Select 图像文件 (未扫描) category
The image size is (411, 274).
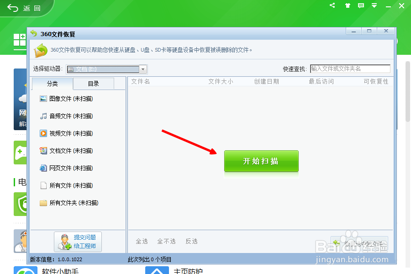(66, 99)
